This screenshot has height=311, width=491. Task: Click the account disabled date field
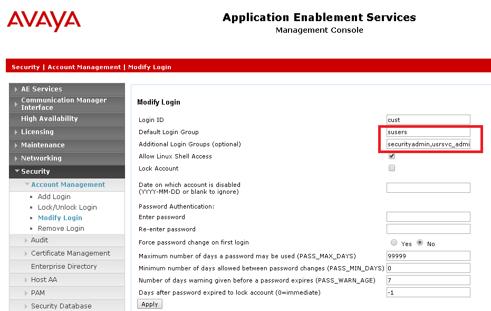tap(428, 187)
